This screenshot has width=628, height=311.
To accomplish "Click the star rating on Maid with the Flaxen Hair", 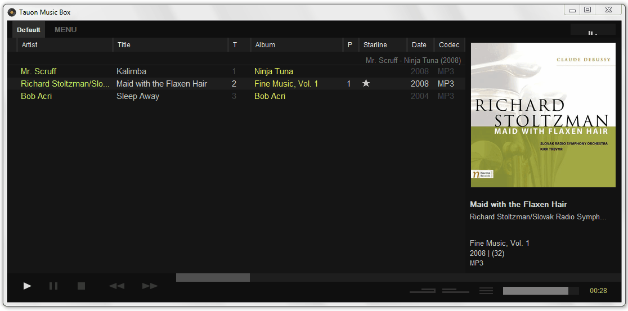I will 366,84.
